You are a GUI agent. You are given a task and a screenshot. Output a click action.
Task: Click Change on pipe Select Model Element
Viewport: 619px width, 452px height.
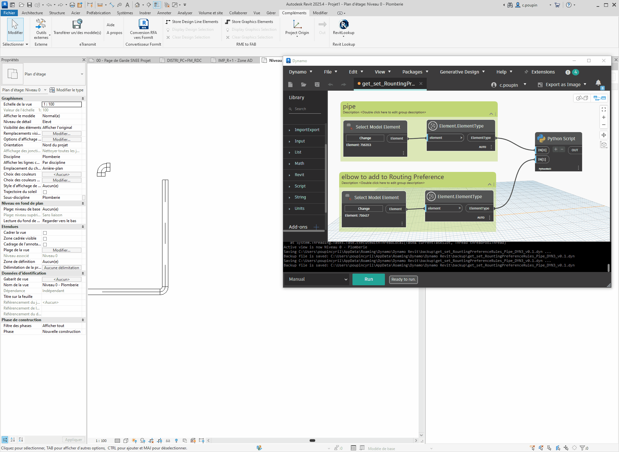[365, 138]
